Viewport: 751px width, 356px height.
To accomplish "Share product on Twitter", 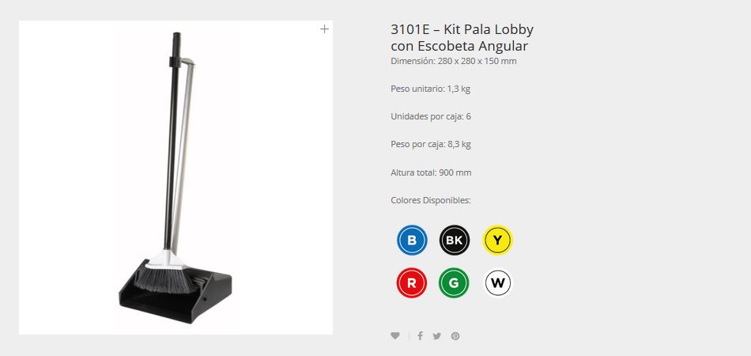I will (437, 336).
